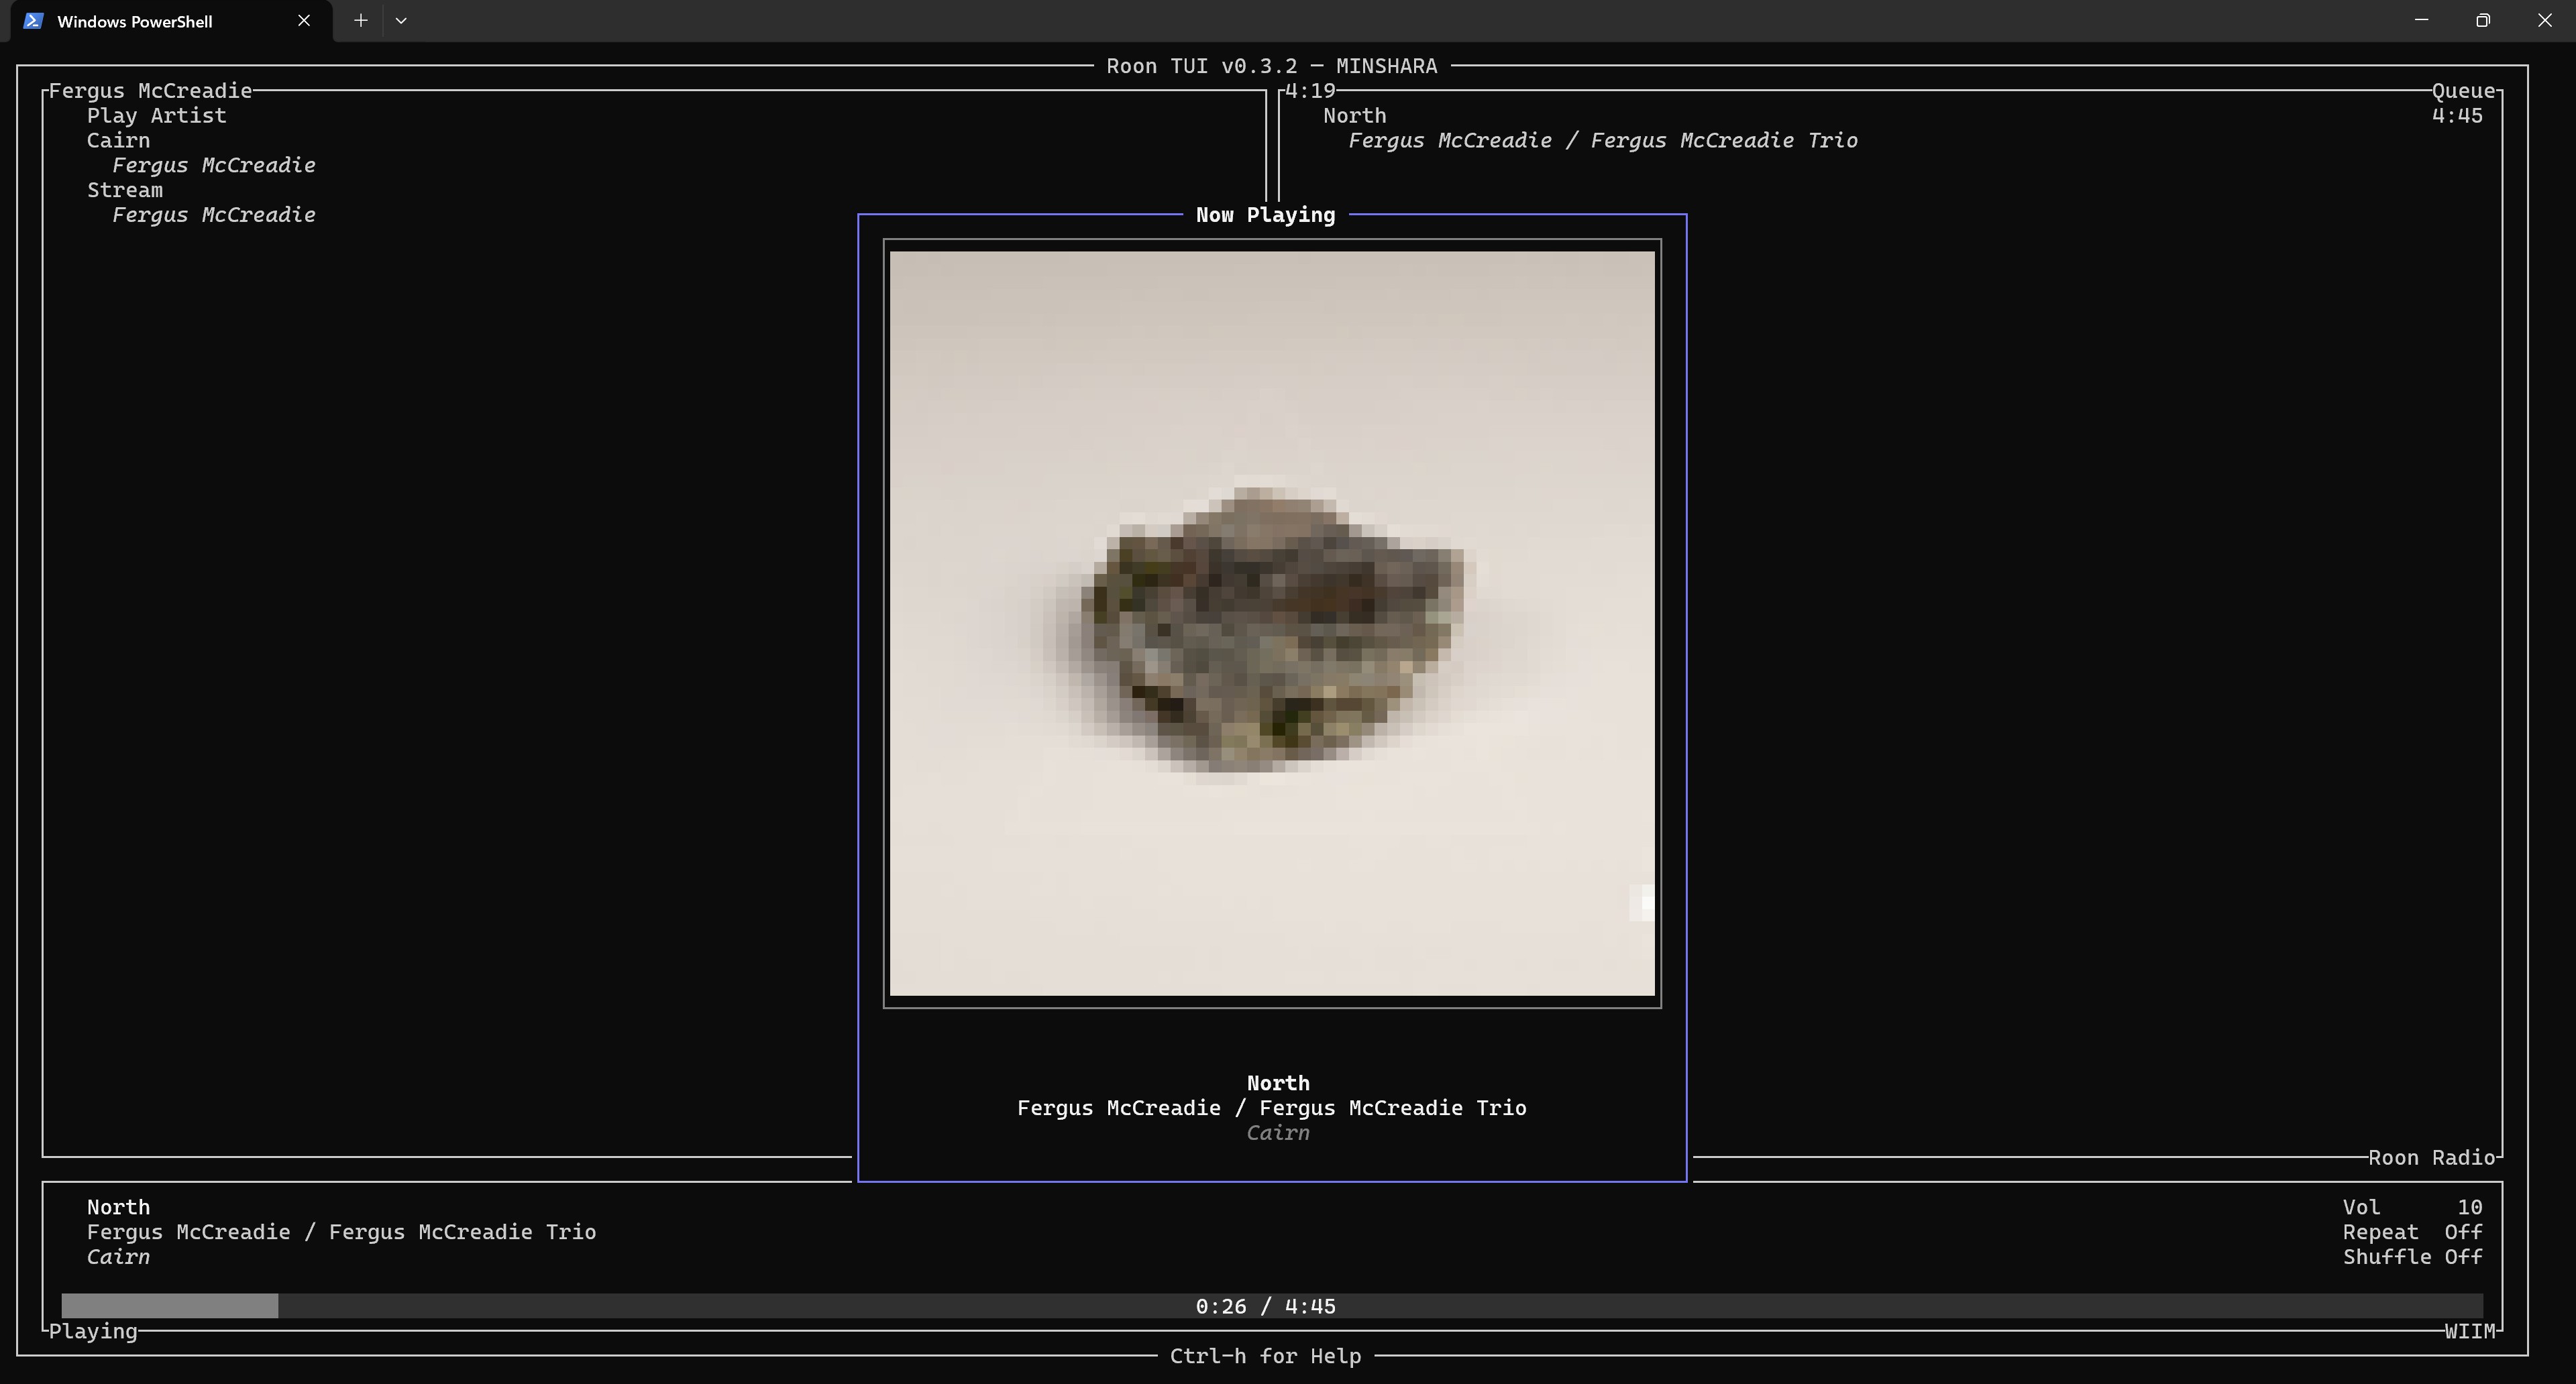Open the terminal profiles dropdown arrow

click(401, 21)
